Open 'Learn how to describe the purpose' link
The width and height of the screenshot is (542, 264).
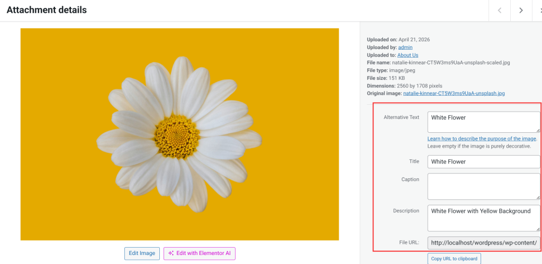click(482, 139)
